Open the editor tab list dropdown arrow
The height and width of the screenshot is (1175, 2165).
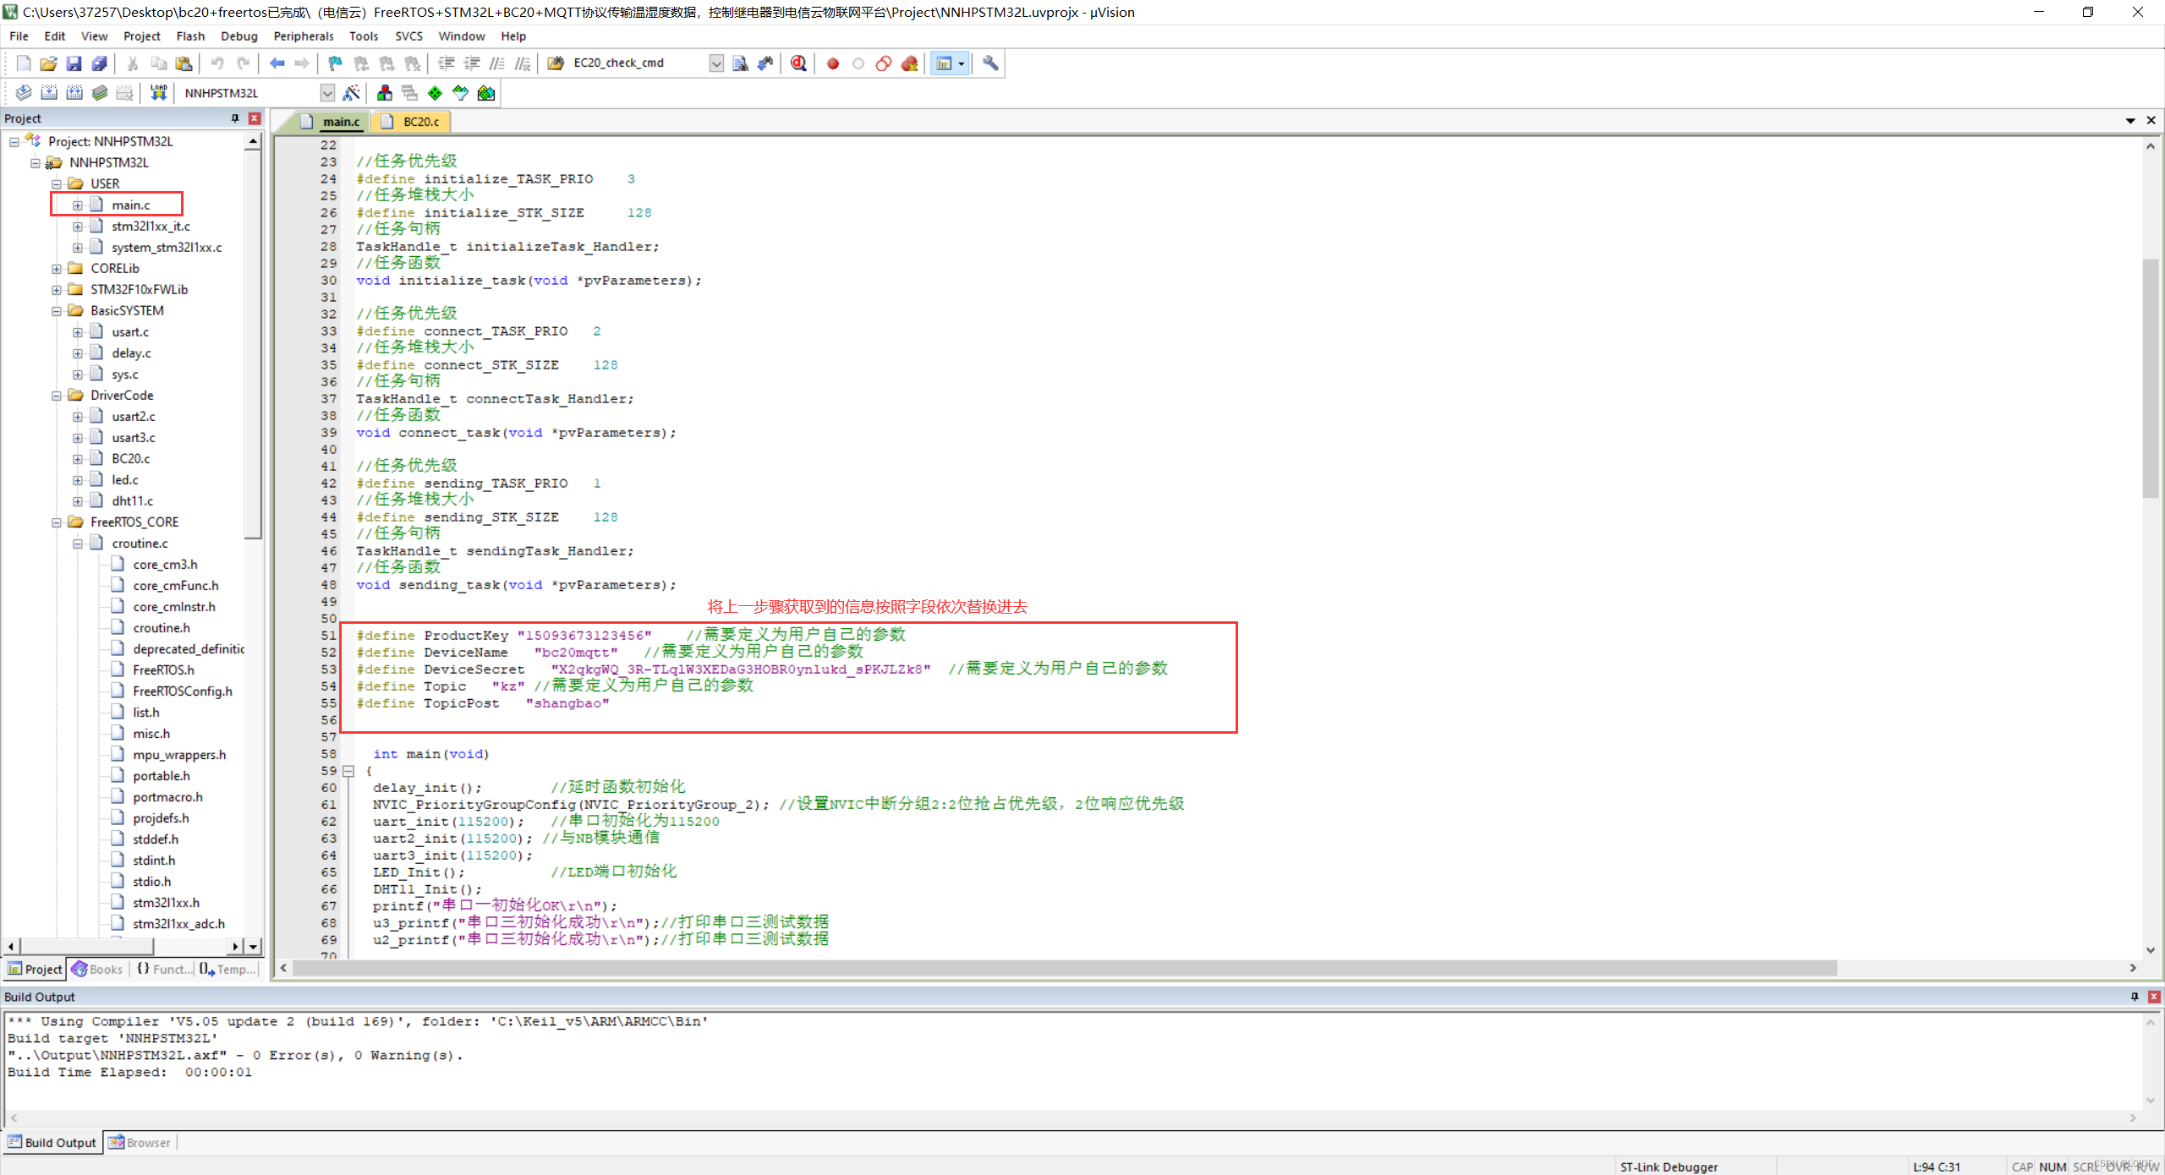tap(2130, 121)
